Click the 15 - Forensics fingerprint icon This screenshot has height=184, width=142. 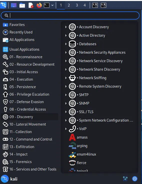coord(5,162)
